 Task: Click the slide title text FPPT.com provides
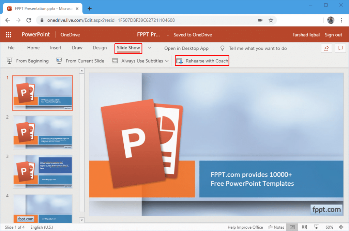pyautogui.click(x=252, y=179)
